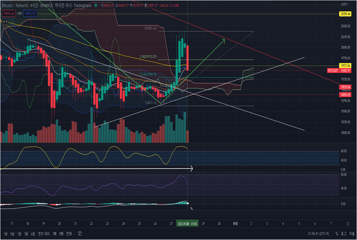Click the Bitcoin / TetherUS symbol title
This screenshot has height=240, width=357.
click(x=14, y=5)
